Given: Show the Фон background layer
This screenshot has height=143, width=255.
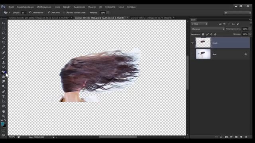Looking at the screenshot, I should (192, 54).
